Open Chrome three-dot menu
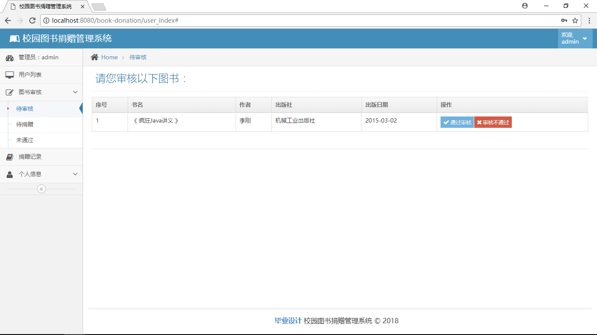This screenshot has width=597, height=335. click(589, 21)
